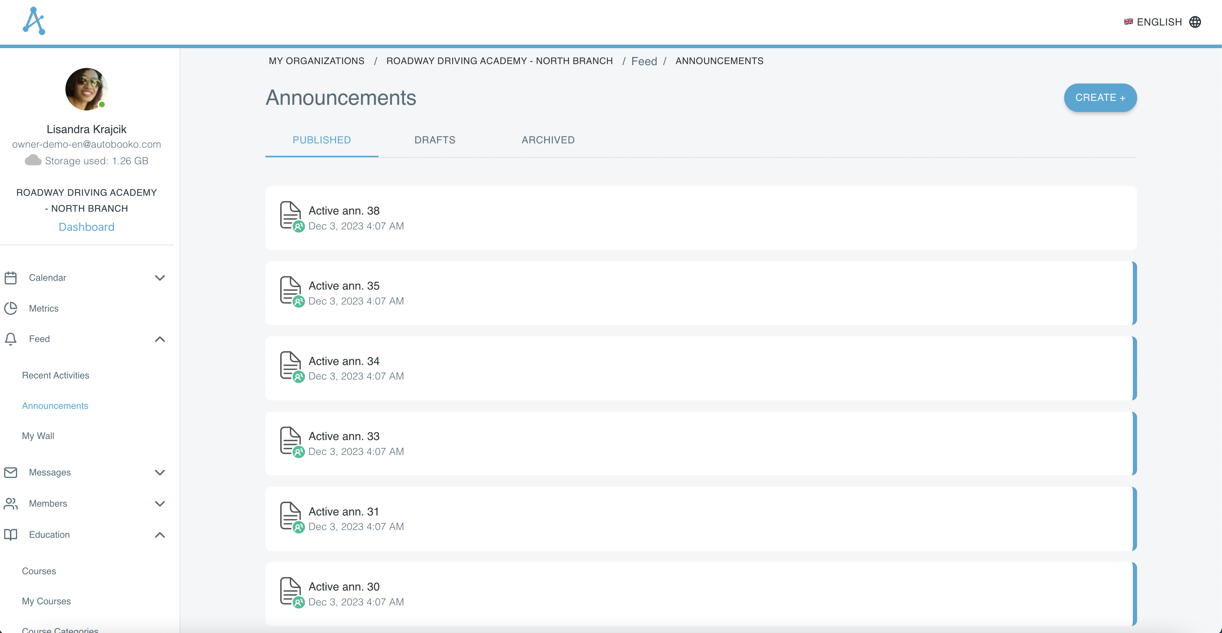Select My Wall in the sidebar
Screen dimensions: 1222x633
pyautogui.click(x=38, y=435)
